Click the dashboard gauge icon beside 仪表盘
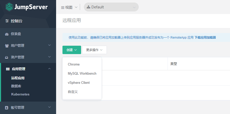Viewport: 230px width, 114px height. click(7, 34)
